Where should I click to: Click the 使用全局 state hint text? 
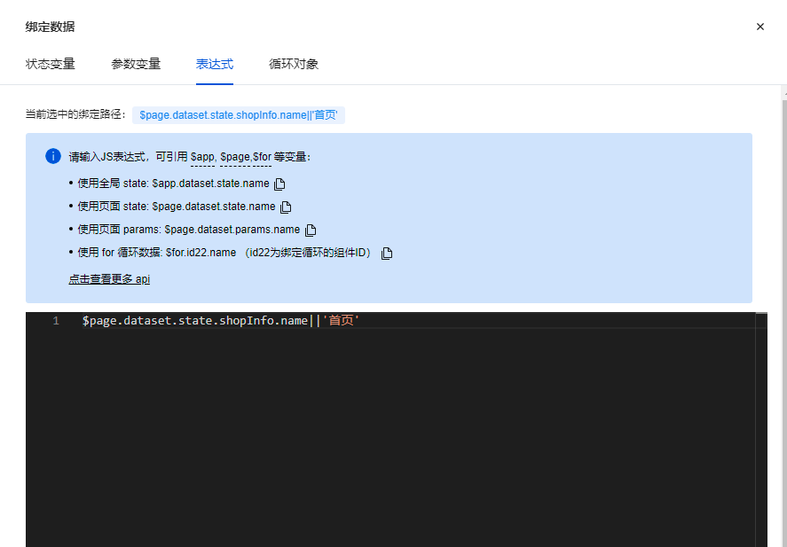[173, 184]
